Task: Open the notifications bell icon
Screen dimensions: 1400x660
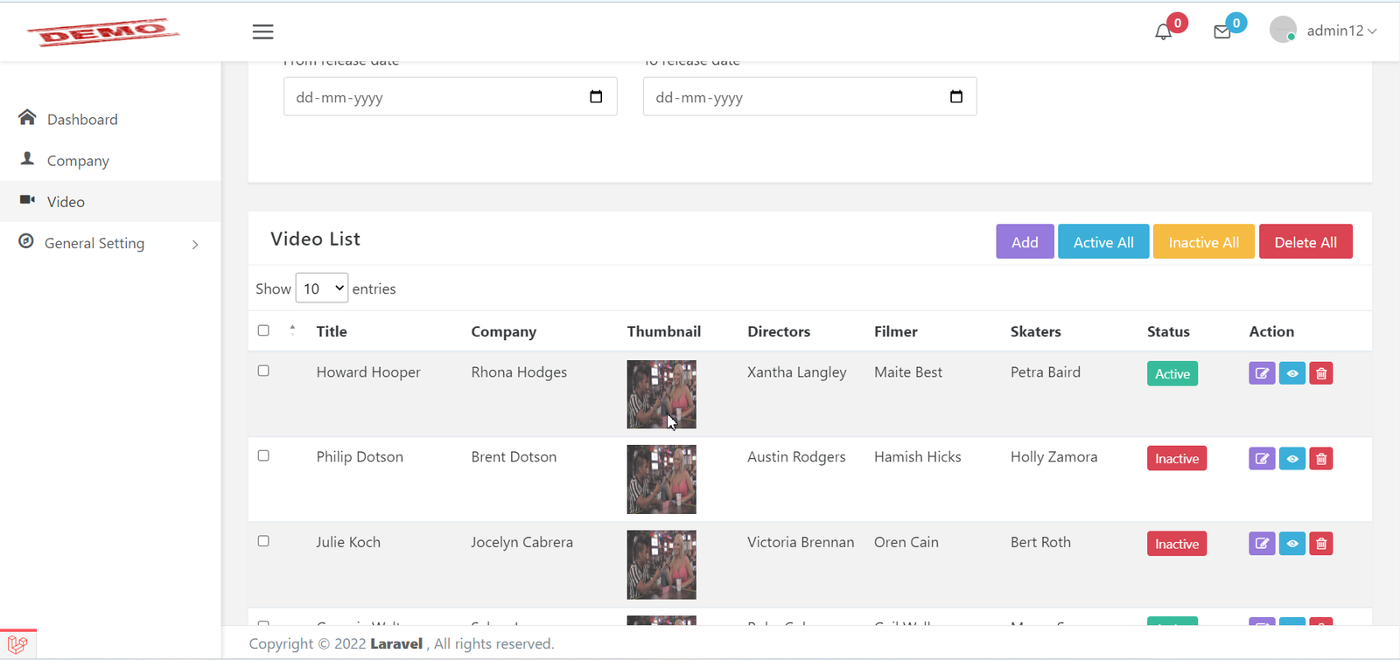Action: pos(1163,32)
